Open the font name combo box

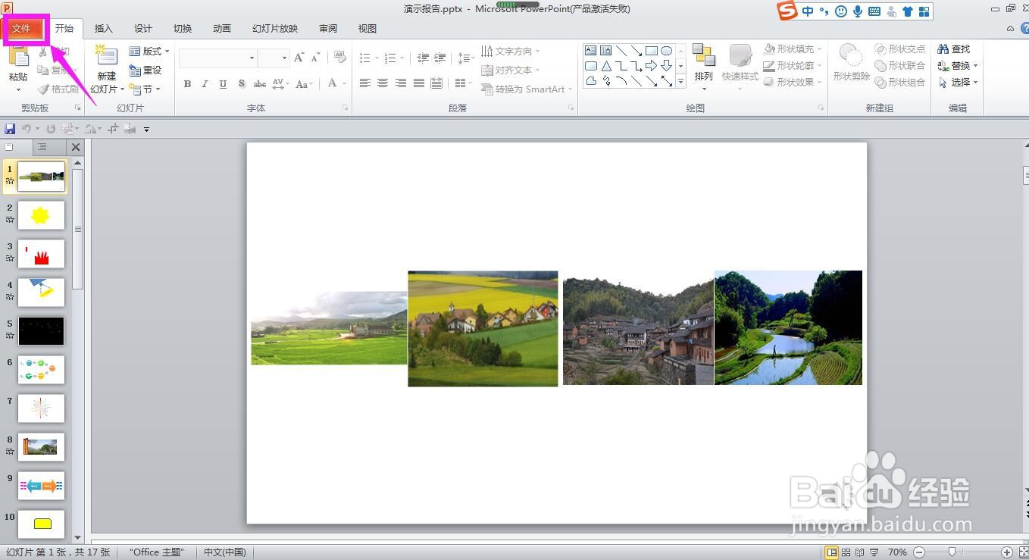(218, 58)
